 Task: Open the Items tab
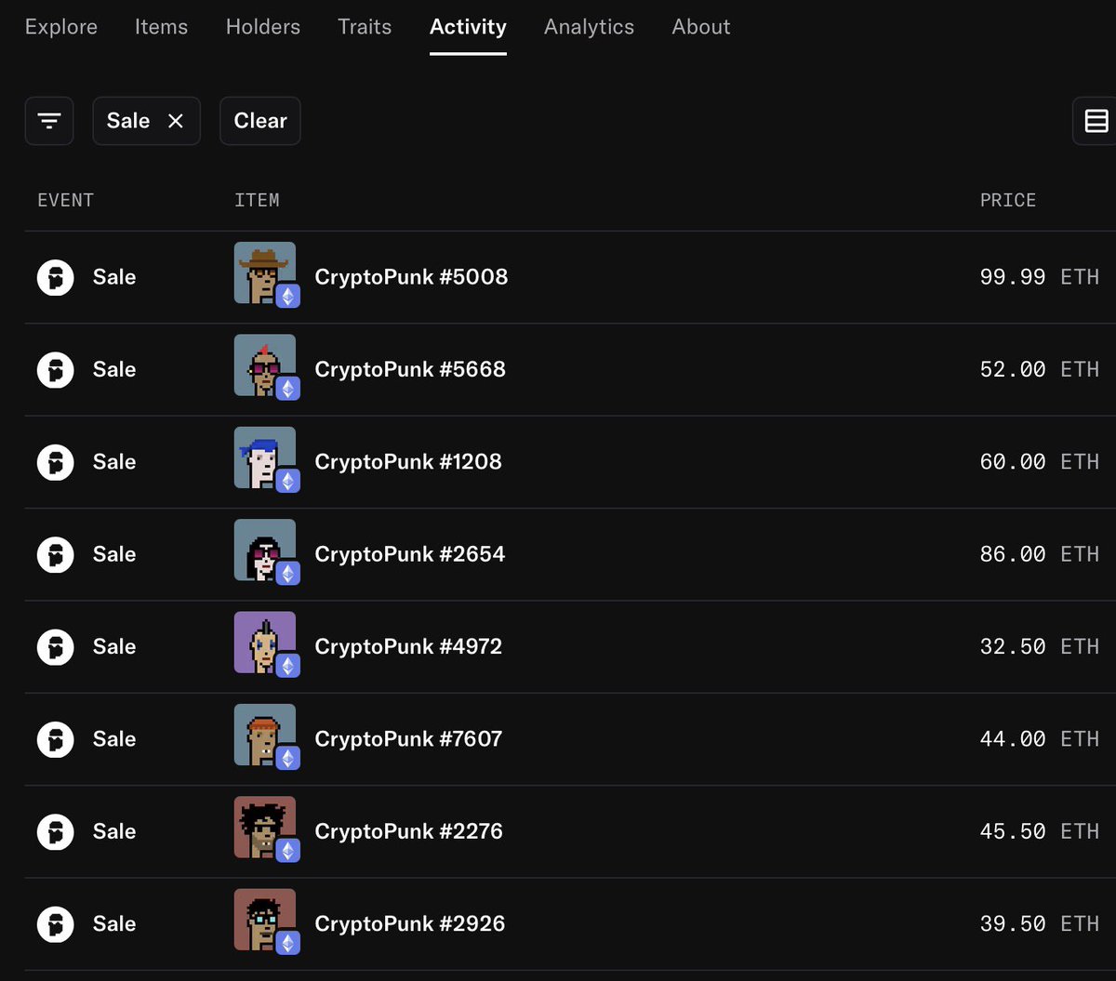pos(161,27)
